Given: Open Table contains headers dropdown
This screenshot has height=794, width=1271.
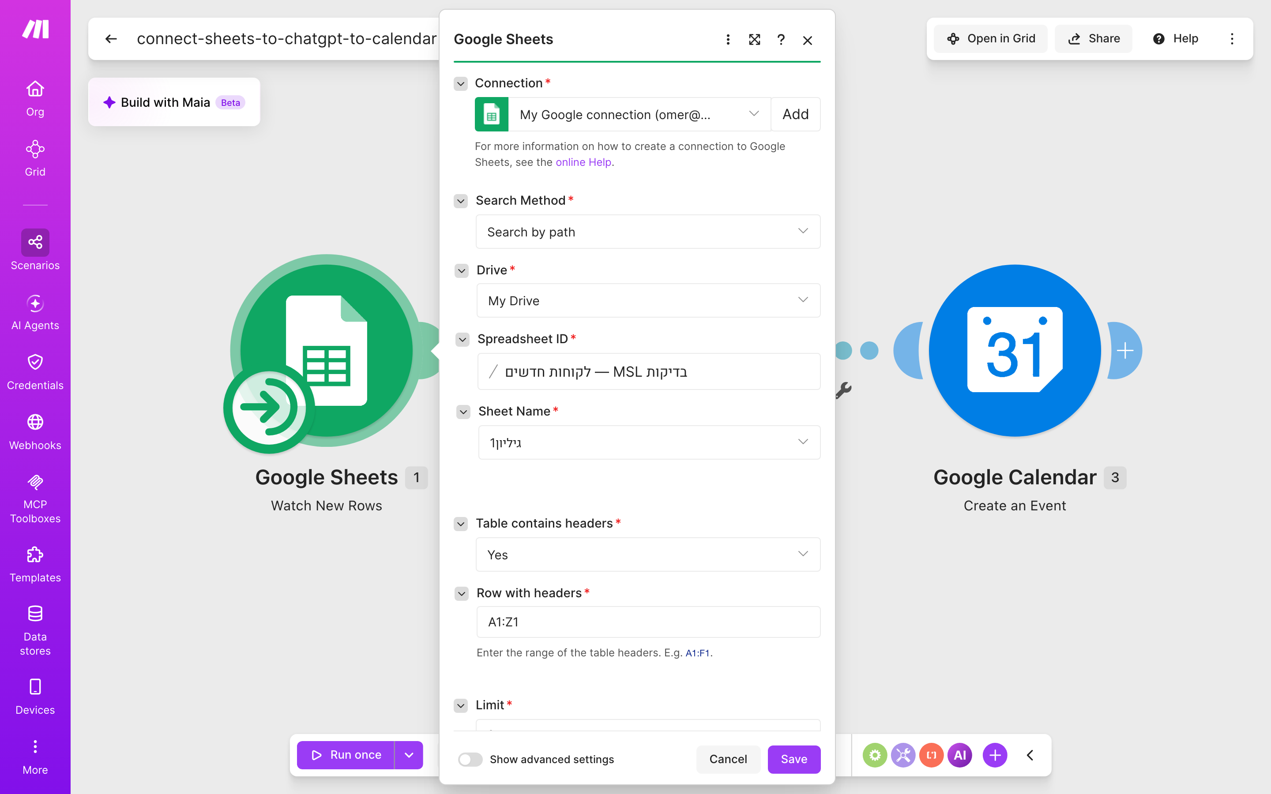Looking at the screenshot, I should click(647, 554).
